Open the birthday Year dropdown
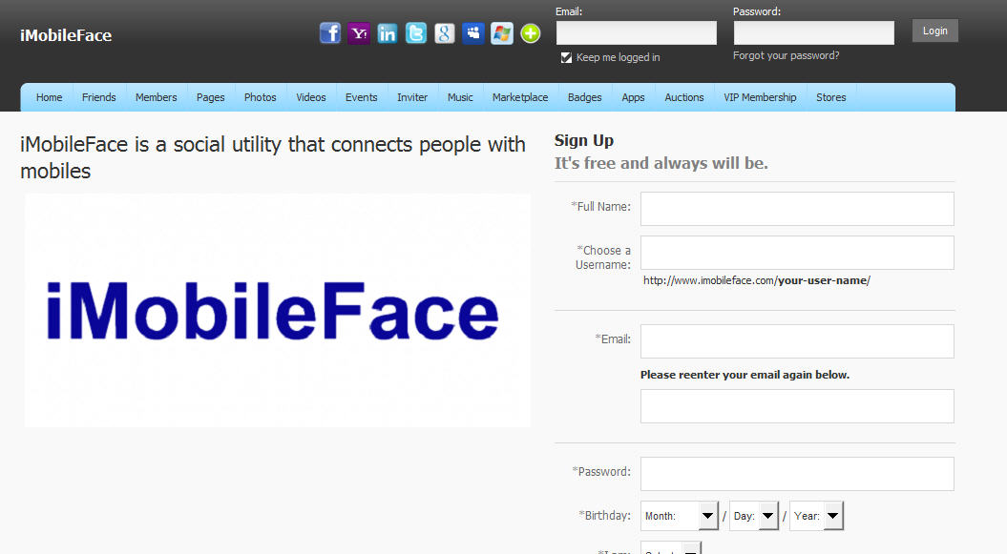Screen dimensions: 1007x554 (816, 516)
